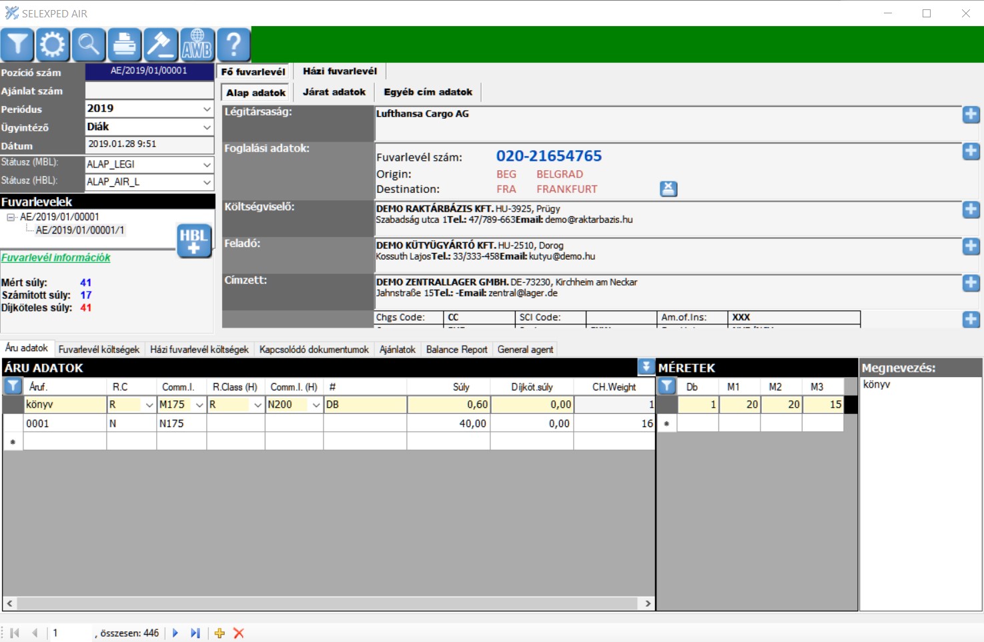Open the Kapcsolódó dokumentumok tab
Image resolution: width=984 pixels, height=642 pixels.
coord(314,349)
